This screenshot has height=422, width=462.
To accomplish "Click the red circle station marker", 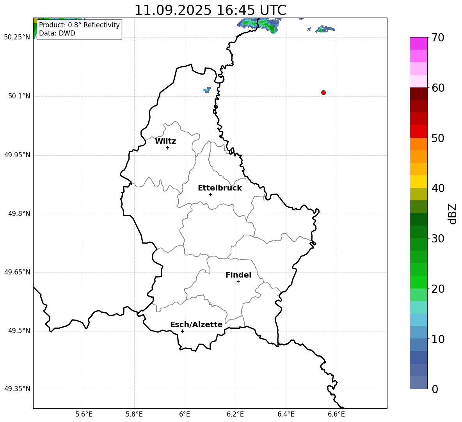I will [x=323, y=93].
